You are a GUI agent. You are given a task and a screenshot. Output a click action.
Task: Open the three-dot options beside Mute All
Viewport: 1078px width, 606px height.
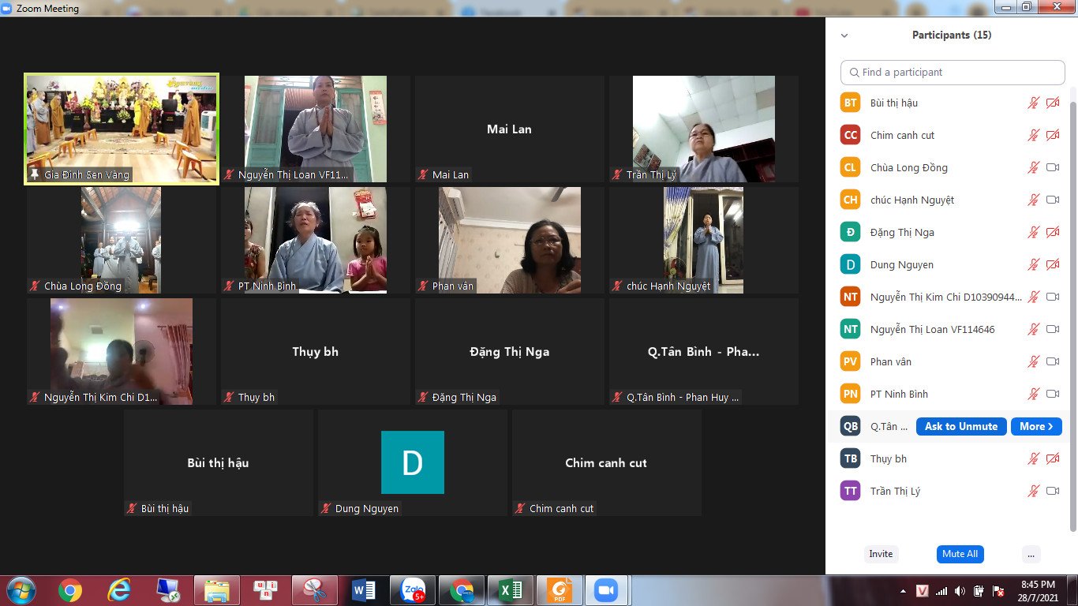point(1031,554)
